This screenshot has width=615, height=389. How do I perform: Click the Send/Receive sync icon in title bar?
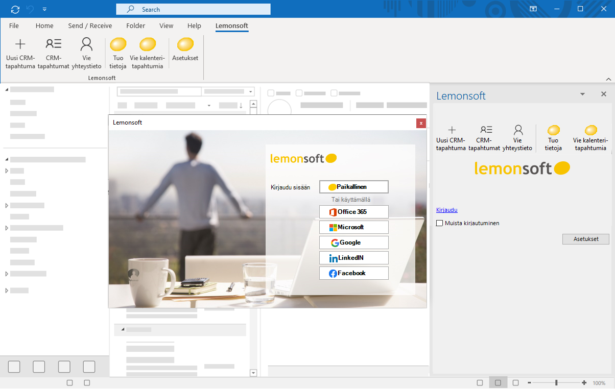point(15,9)
